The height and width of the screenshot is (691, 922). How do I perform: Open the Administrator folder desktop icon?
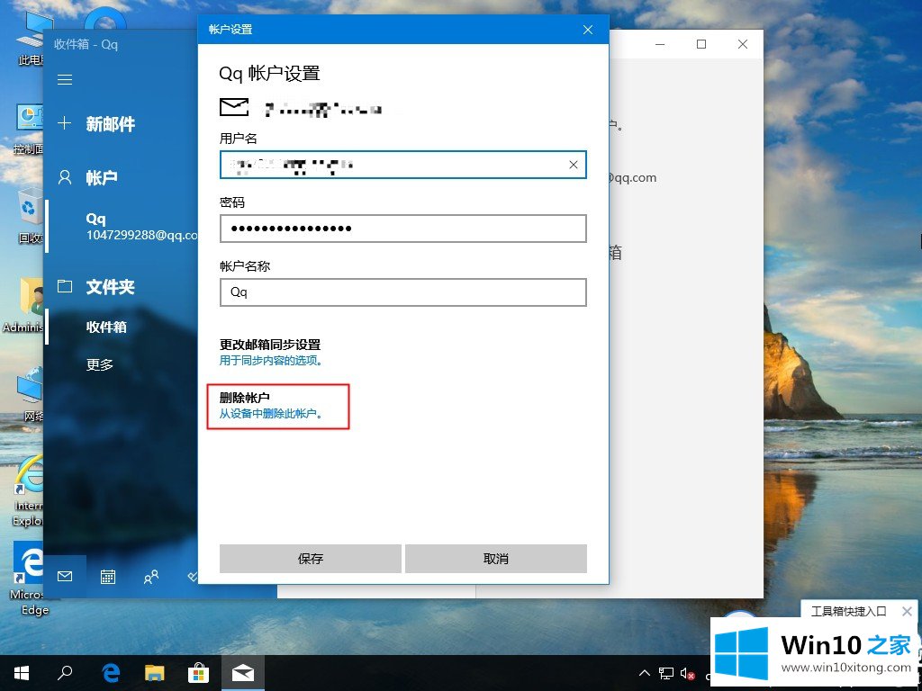23,306
